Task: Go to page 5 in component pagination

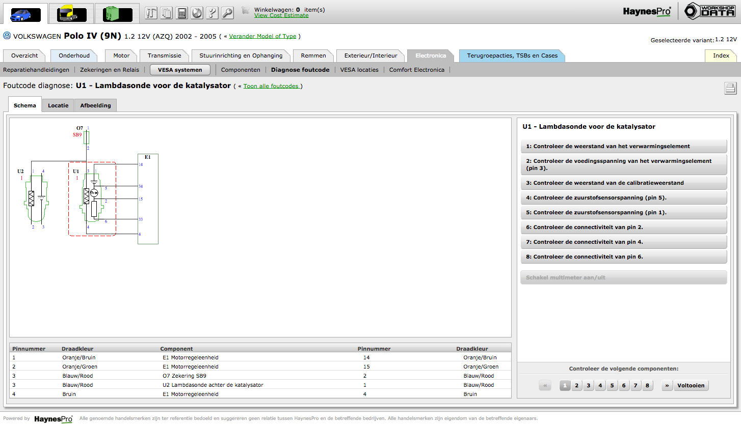Action: click(612, 386)
